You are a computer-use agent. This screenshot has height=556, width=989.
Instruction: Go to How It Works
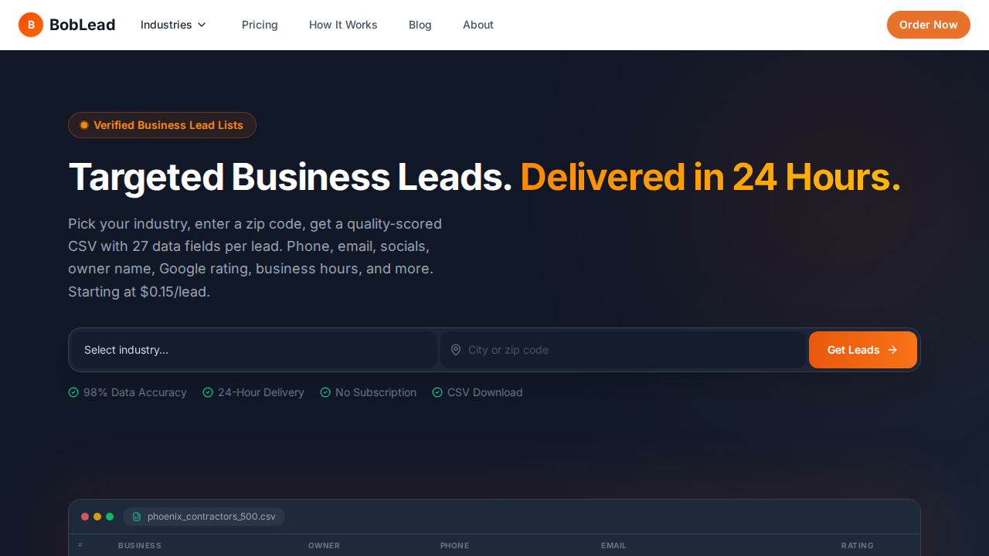point(343,25)
